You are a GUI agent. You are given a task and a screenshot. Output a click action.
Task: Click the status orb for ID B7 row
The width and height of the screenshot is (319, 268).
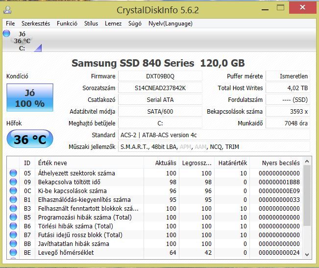[13, 235]
